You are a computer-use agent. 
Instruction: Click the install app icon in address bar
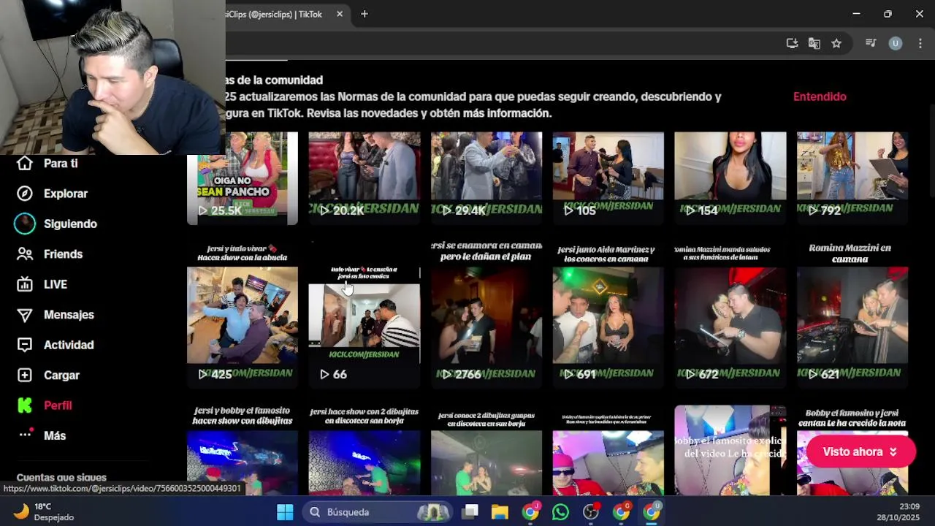coord(792,43)
